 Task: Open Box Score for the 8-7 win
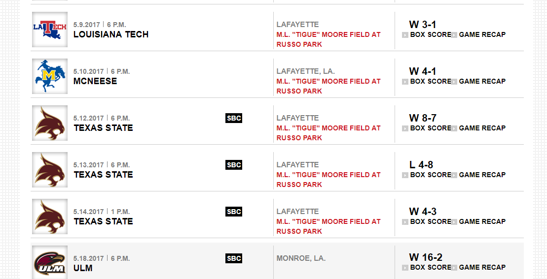click(430, 128)
